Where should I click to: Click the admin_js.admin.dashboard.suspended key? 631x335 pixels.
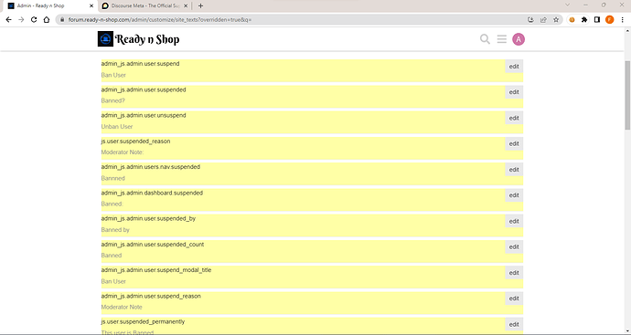click(152, 193)
